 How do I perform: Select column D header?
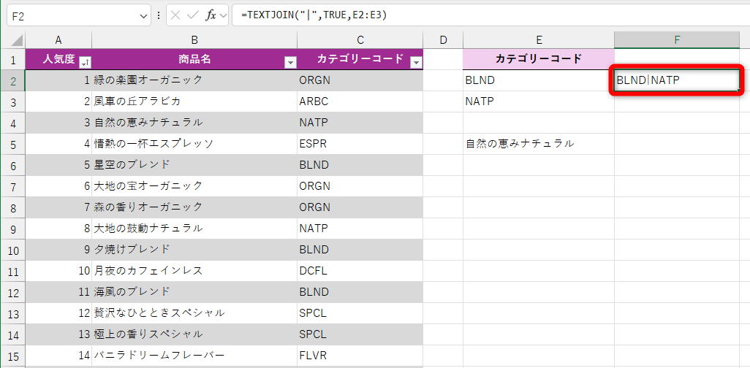click(443, 40)
